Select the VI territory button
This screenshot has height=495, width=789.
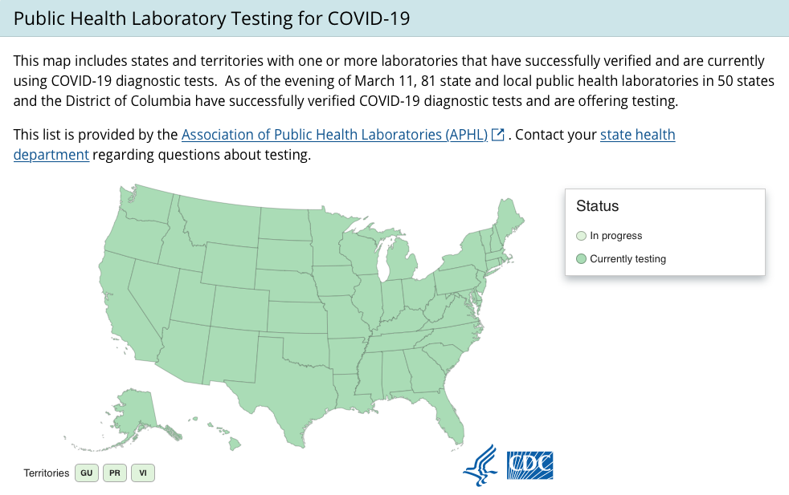(143, 473)
